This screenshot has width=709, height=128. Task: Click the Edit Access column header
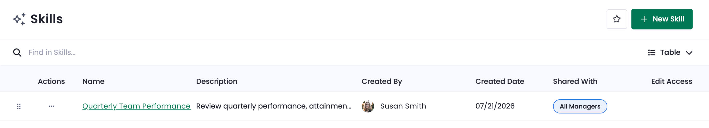click(671, 81)
